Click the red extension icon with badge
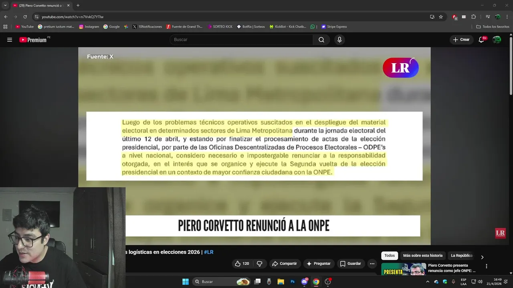The image size is (513, 288). tap(454, 17)
